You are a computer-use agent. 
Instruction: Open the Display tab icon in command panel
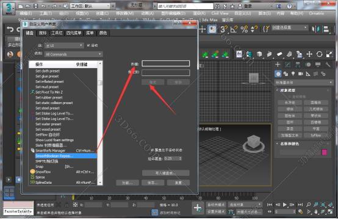[318, 64]
